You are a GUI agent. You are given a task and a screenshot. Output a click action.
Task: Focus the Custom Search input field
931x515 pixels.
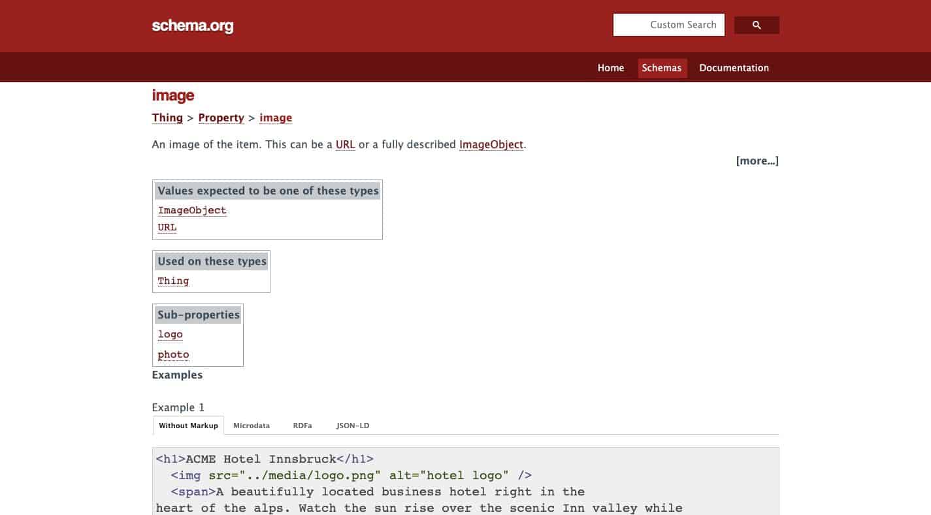668,25
